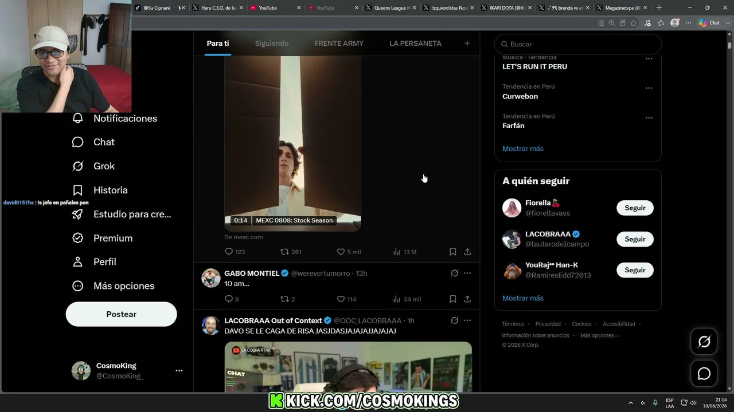This screenshot has width=734, height=412.
Task: Open the Términos footer link
Action: tap(513, 324)
